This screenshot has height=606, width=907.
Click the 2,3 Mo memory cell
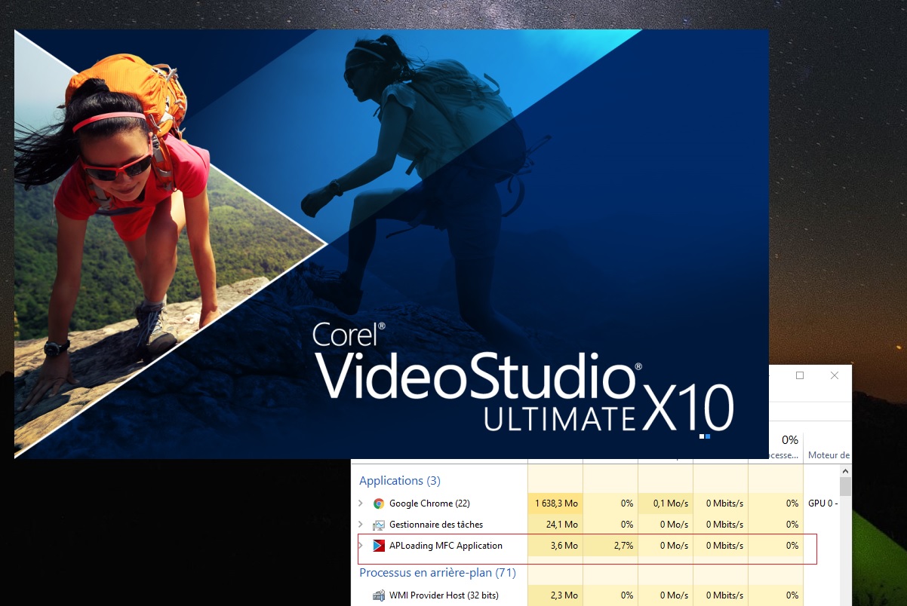[x=555, y=595]
